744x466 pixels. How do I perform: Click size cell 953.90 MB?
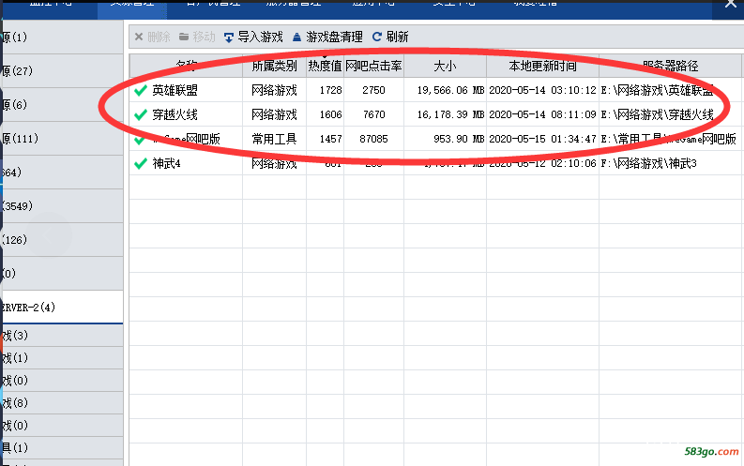pos(459,139)
